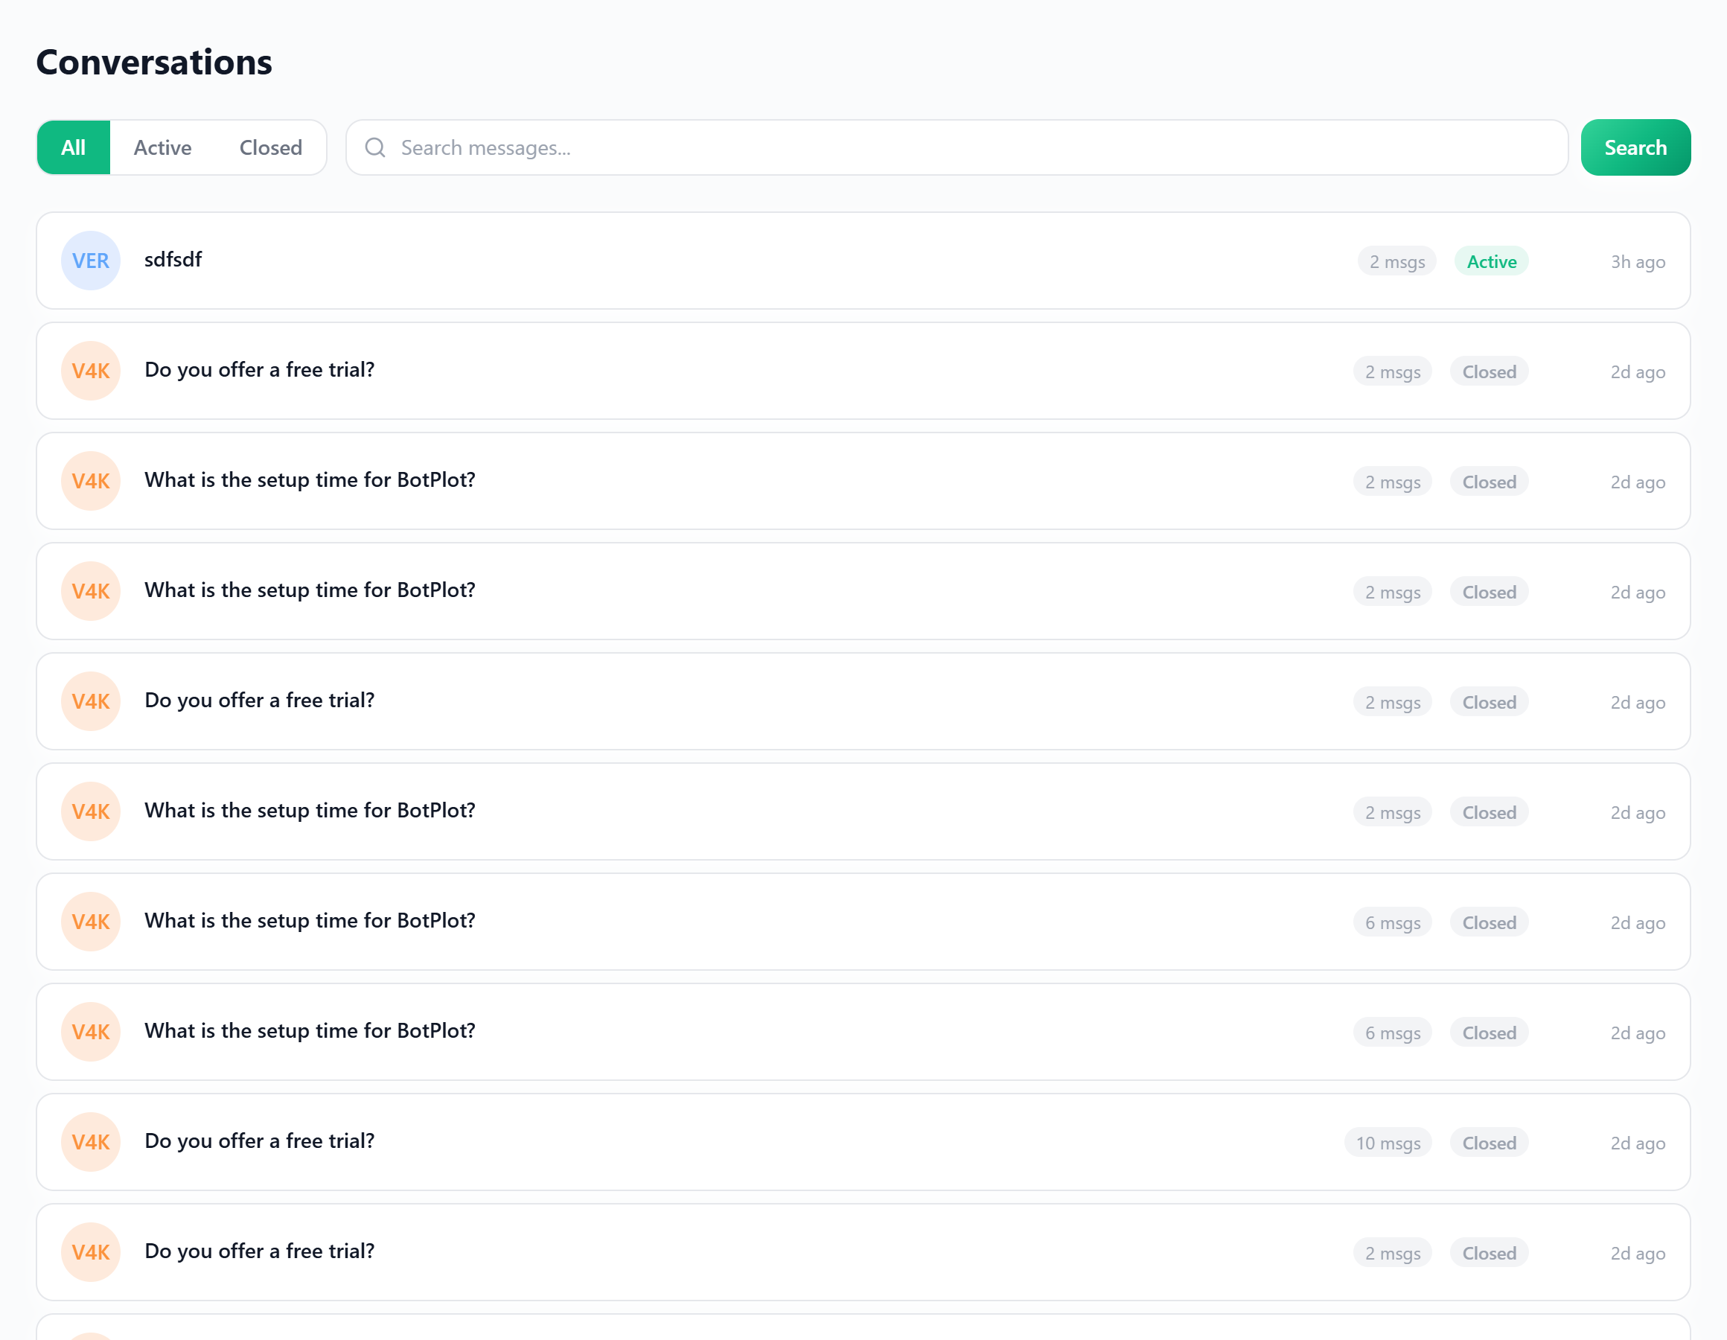The width and height of the screenshot is (1727, 1340).
Task: Open the sdfsdf conversation
Action: (x=173, y=260)
